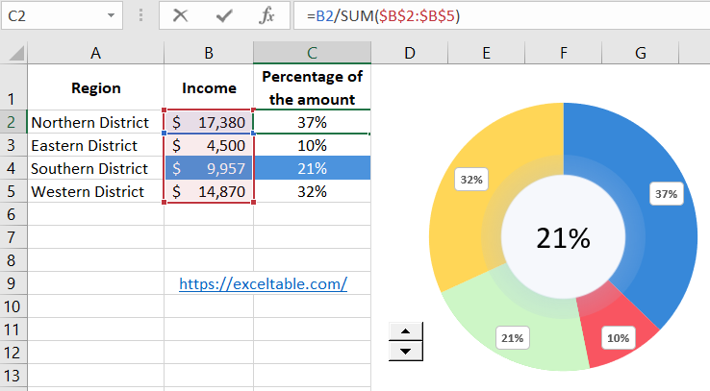Expand the Name Box dropdown arrow
This screenshot has width=710, height=391.
point(114,16)
